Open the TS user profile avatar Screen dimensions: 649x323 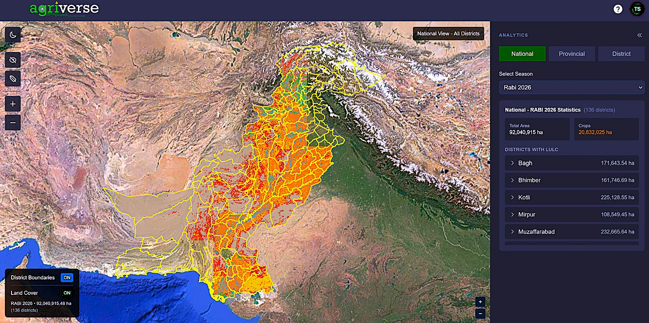(637, 9)
